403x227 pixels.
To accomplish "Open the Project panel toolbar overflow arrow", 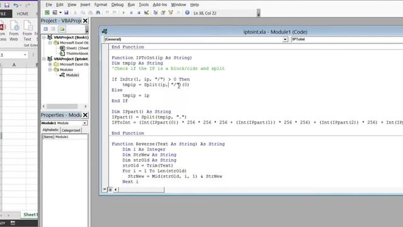I will click(87, 30).
